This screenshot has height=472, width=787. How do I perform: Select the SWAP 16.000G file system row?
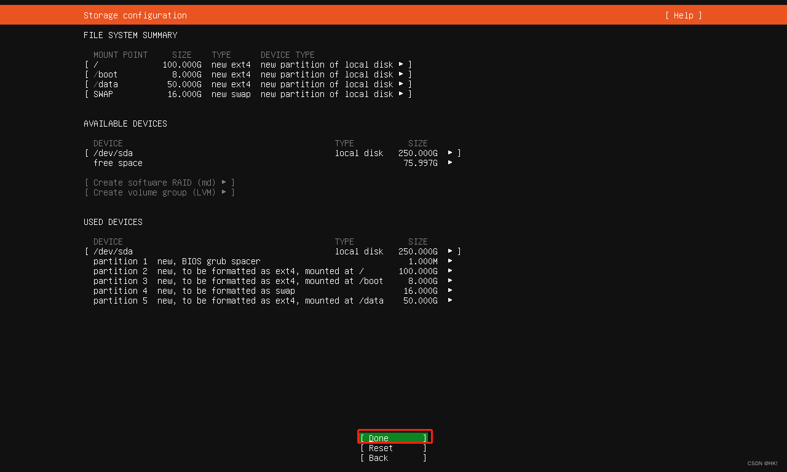(x=248, y=94)
